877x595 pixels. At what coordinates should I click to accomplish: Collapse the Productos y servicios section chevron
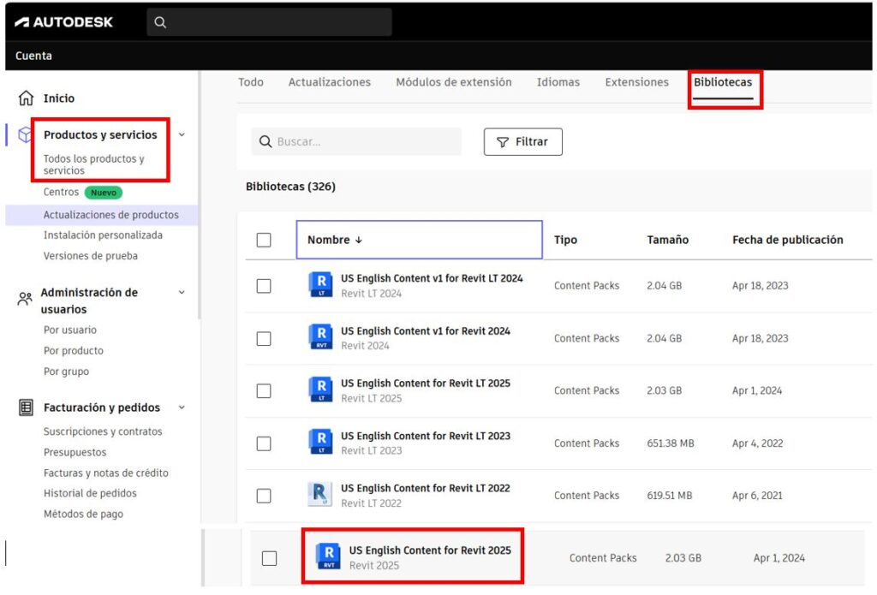(182, 134)
